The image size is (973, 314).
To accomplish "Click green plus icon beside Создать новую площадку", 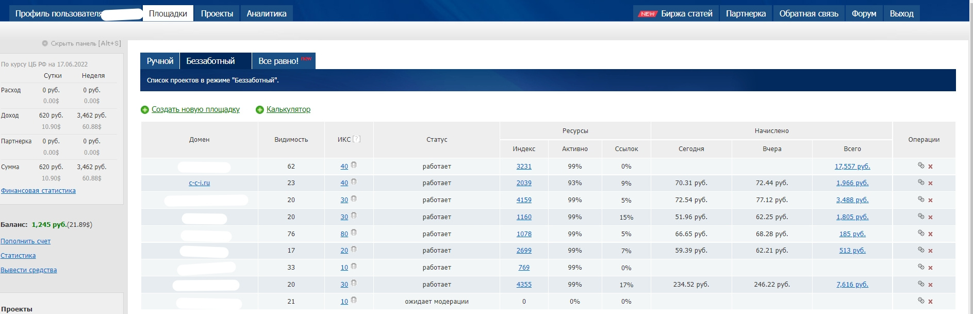I will tap(145, 110).
